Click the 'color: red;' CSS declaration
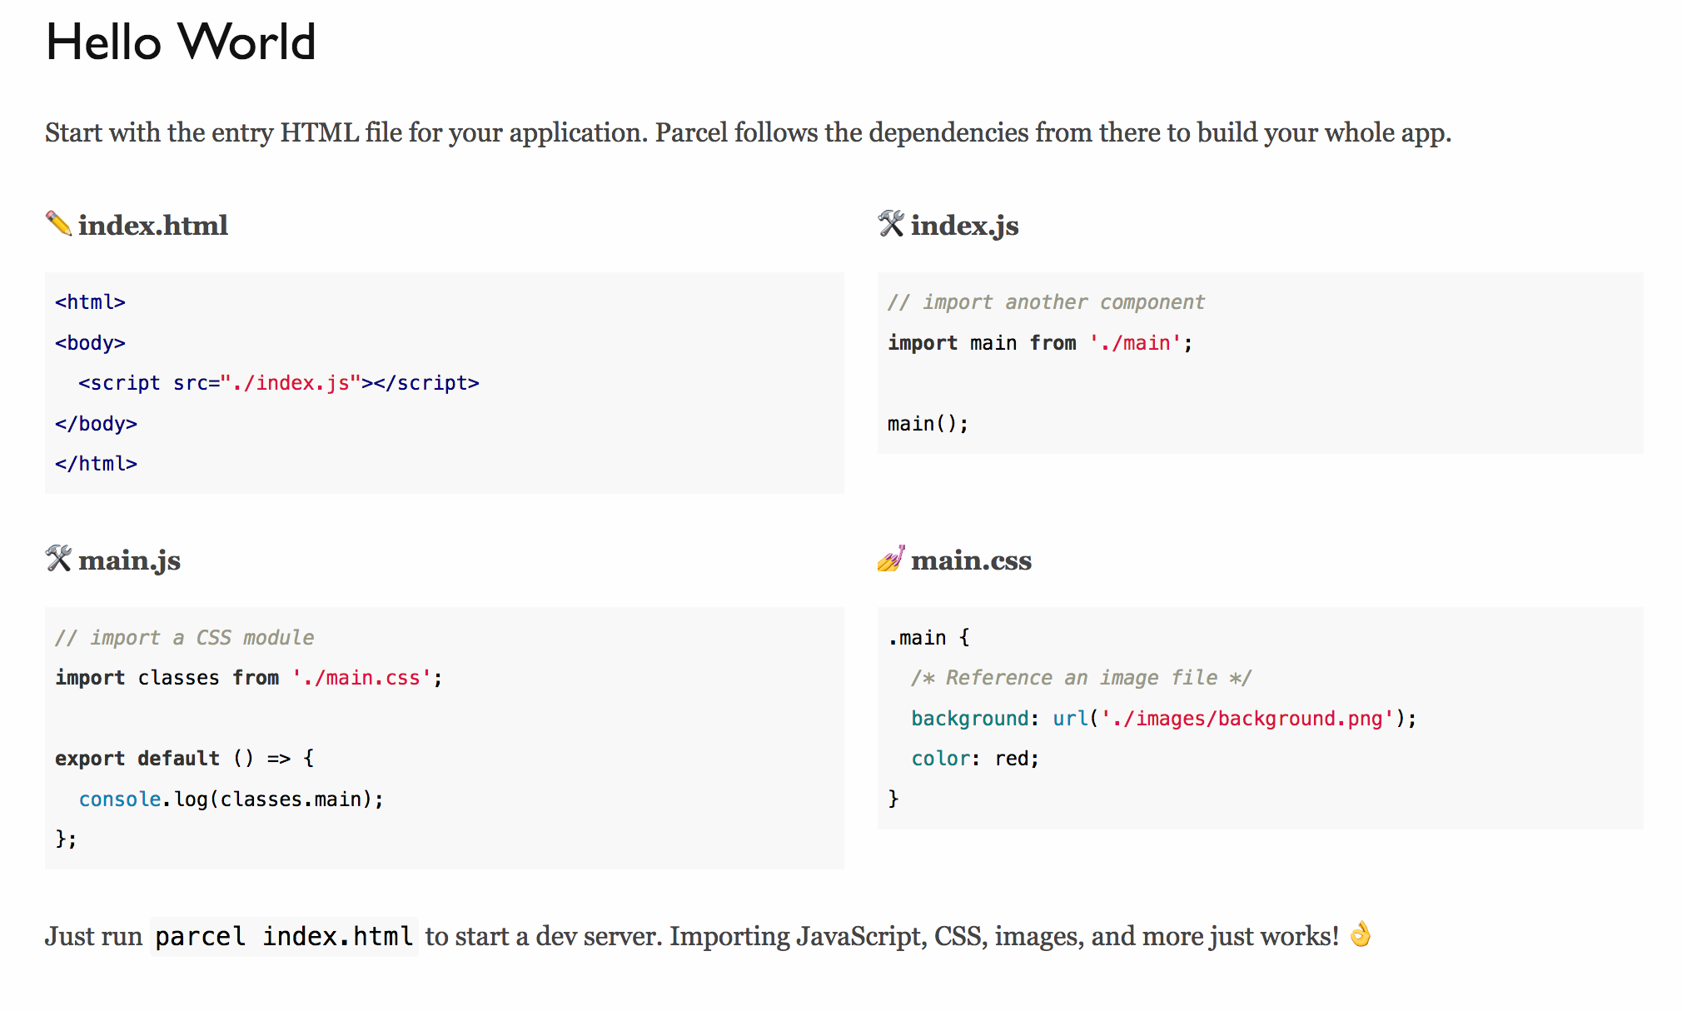The width and height of the screenshot is (1682, 1011). pyautogui.click(x=975, y=759)
